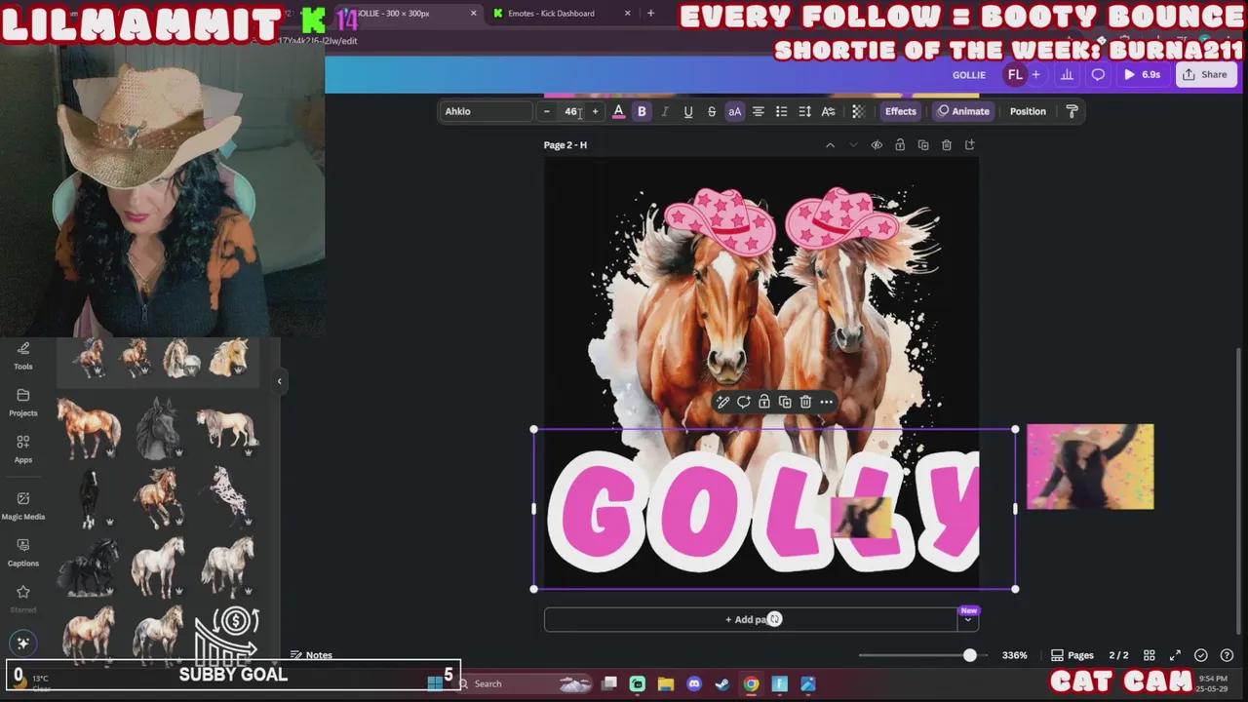This screenshot has height=702, width=1248.
Task: Adjust the zoom slider near 336%
Action: click(x=969, y=655)
